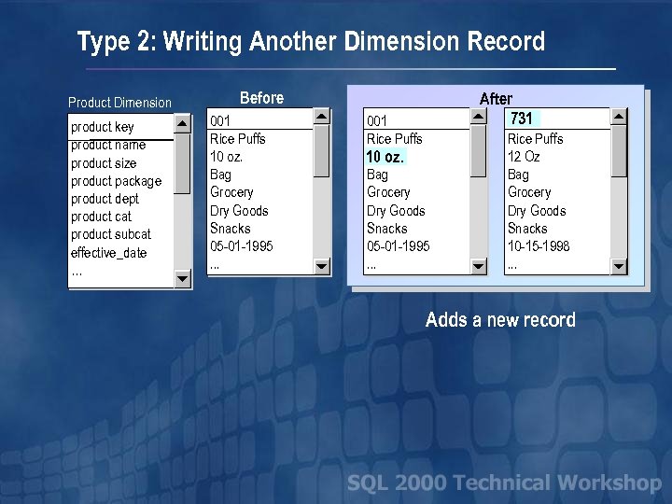Viewport: 672px width, 504px height.
Task: Click 'Dry Goods' in After 001 list
Action: [396, 210]
